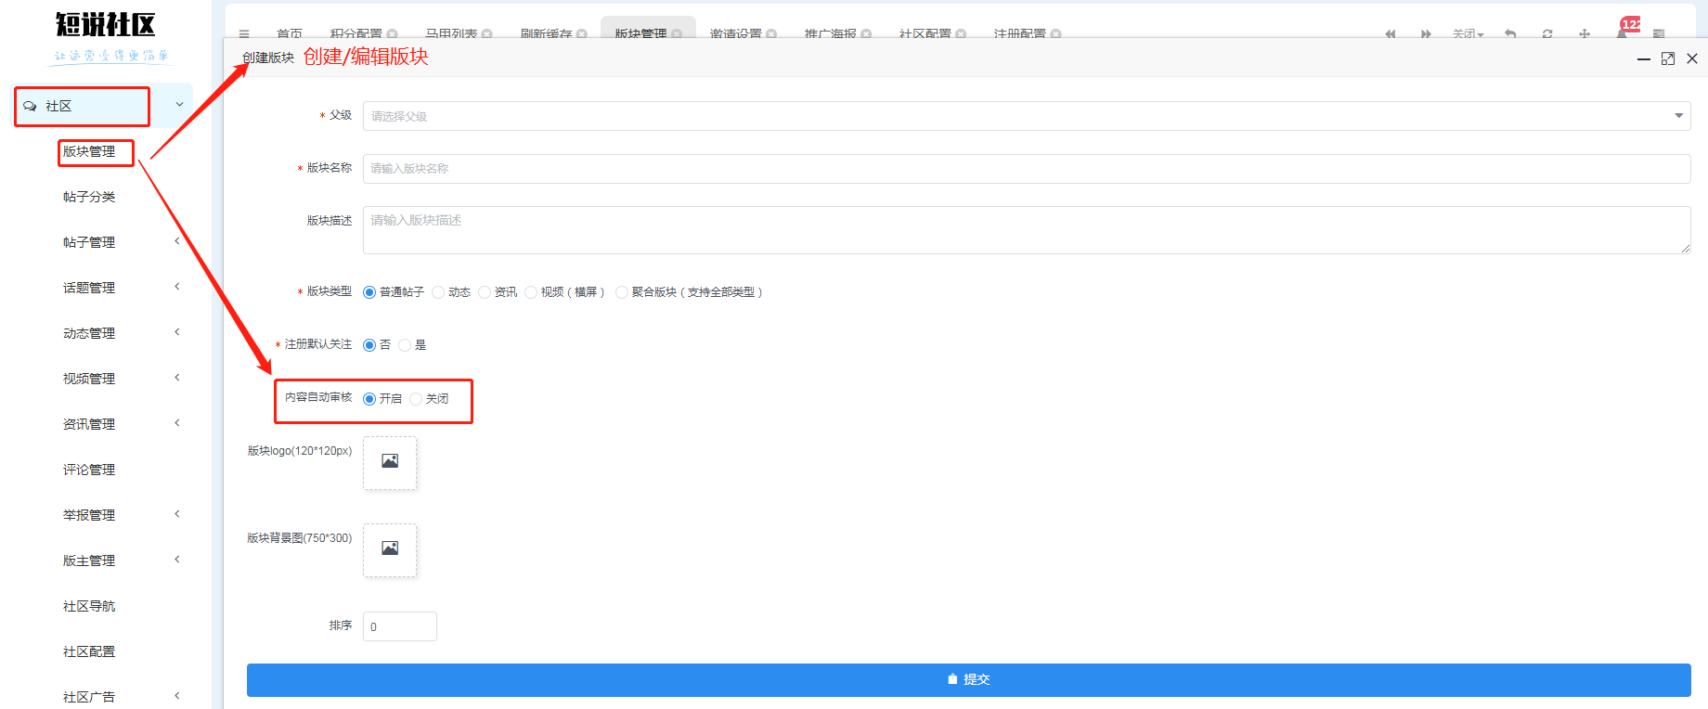Image resolution: width=1708 pixels, height=709 pixels.
Task: Maximize the 创建版块 dialog
Action: point(1668,58)
